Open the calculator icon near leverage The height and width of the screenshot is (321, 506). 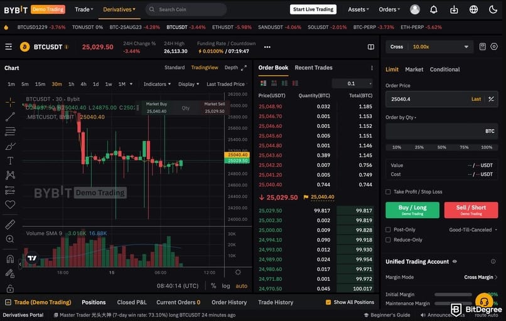click(482, 47)
